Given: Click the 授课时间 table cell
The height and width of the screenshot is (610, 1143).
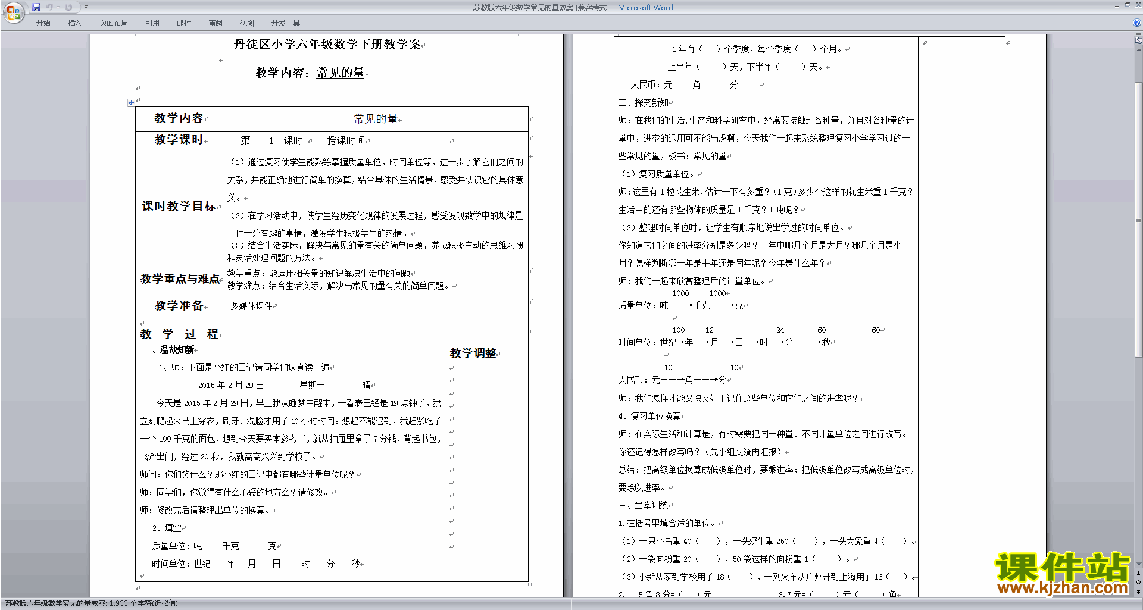Looking at the screenshot, I should click(346, 140).
